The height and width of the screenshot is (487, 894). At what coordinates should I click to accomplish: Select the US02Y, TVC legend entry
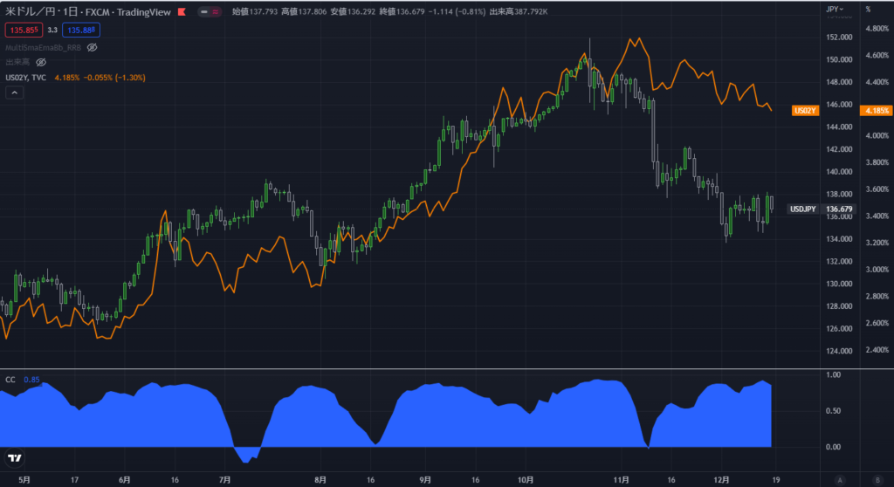(x=26, y=78)
